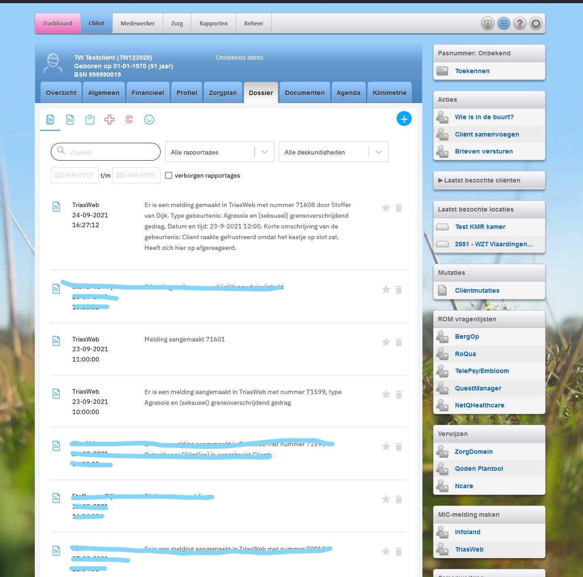Delete the TriasWeb 24-09-2021 report
Screen dimensions: 583x577
coord(399,208)
